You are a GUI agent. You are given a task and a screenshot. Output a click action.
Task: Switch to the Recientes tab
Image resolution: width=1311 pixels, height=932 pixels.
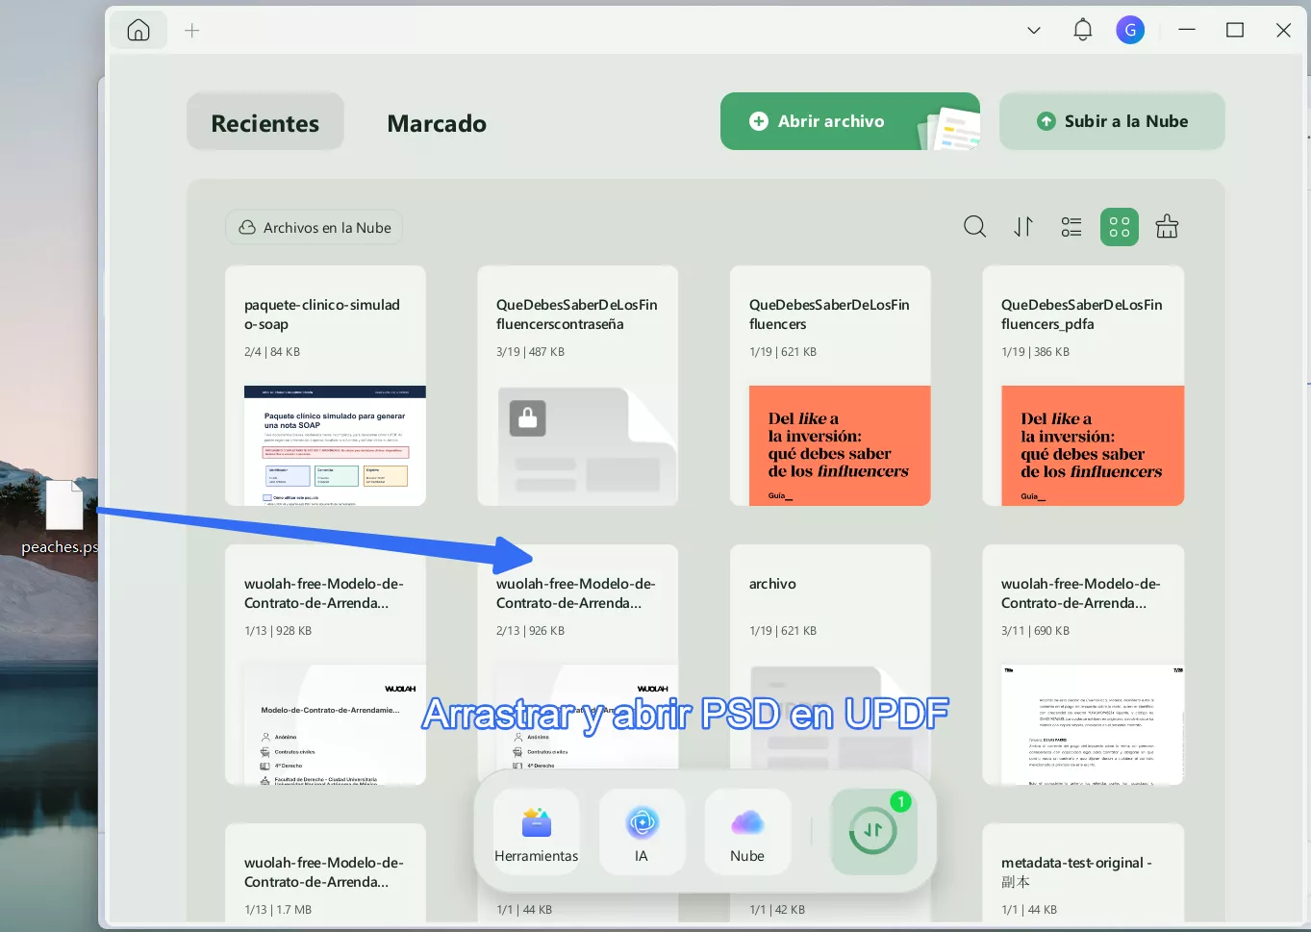tap(265, 122)
